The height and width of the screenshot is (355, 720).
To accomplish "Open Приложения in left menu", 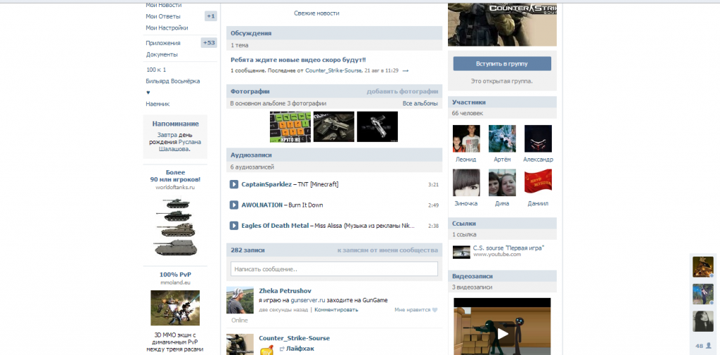I will coord(163,43).
